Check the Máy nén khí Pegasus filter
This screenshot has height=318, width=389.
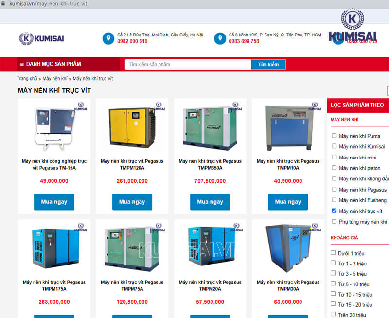pyautogui.click(x=334, y=189)
